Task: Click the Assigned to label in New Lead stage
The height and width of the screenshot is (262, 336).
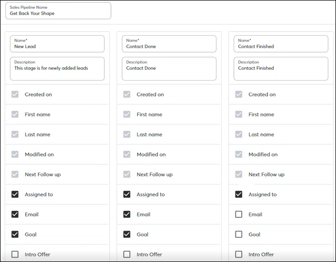Action: pyautogui.click(x=39, y=194)
